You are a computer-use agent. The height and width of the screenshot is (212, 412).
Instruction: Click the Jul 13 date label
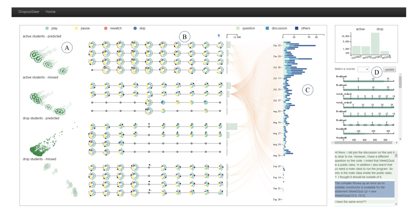[277, 78]
